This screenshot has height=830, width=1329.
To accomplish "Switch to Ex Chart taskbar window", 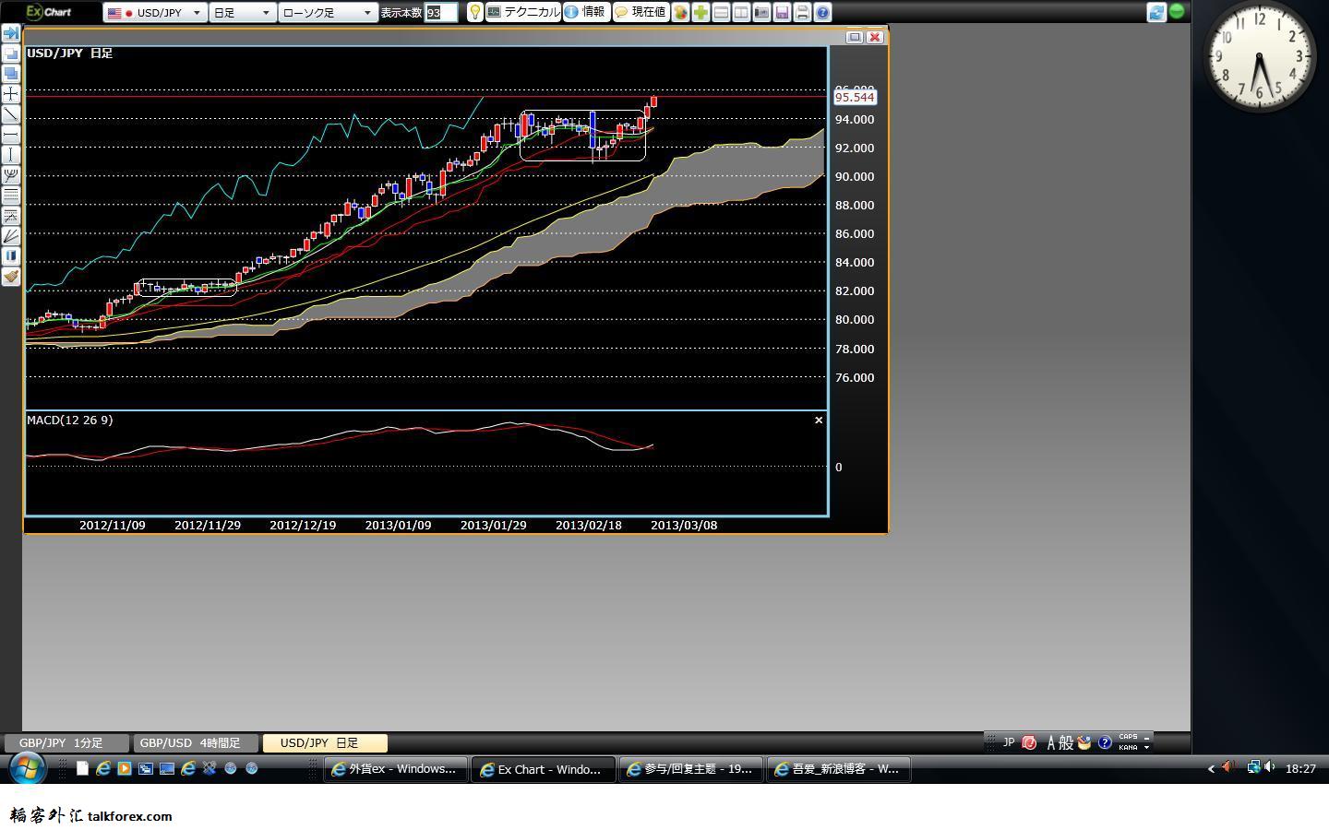I will (543, 769).
